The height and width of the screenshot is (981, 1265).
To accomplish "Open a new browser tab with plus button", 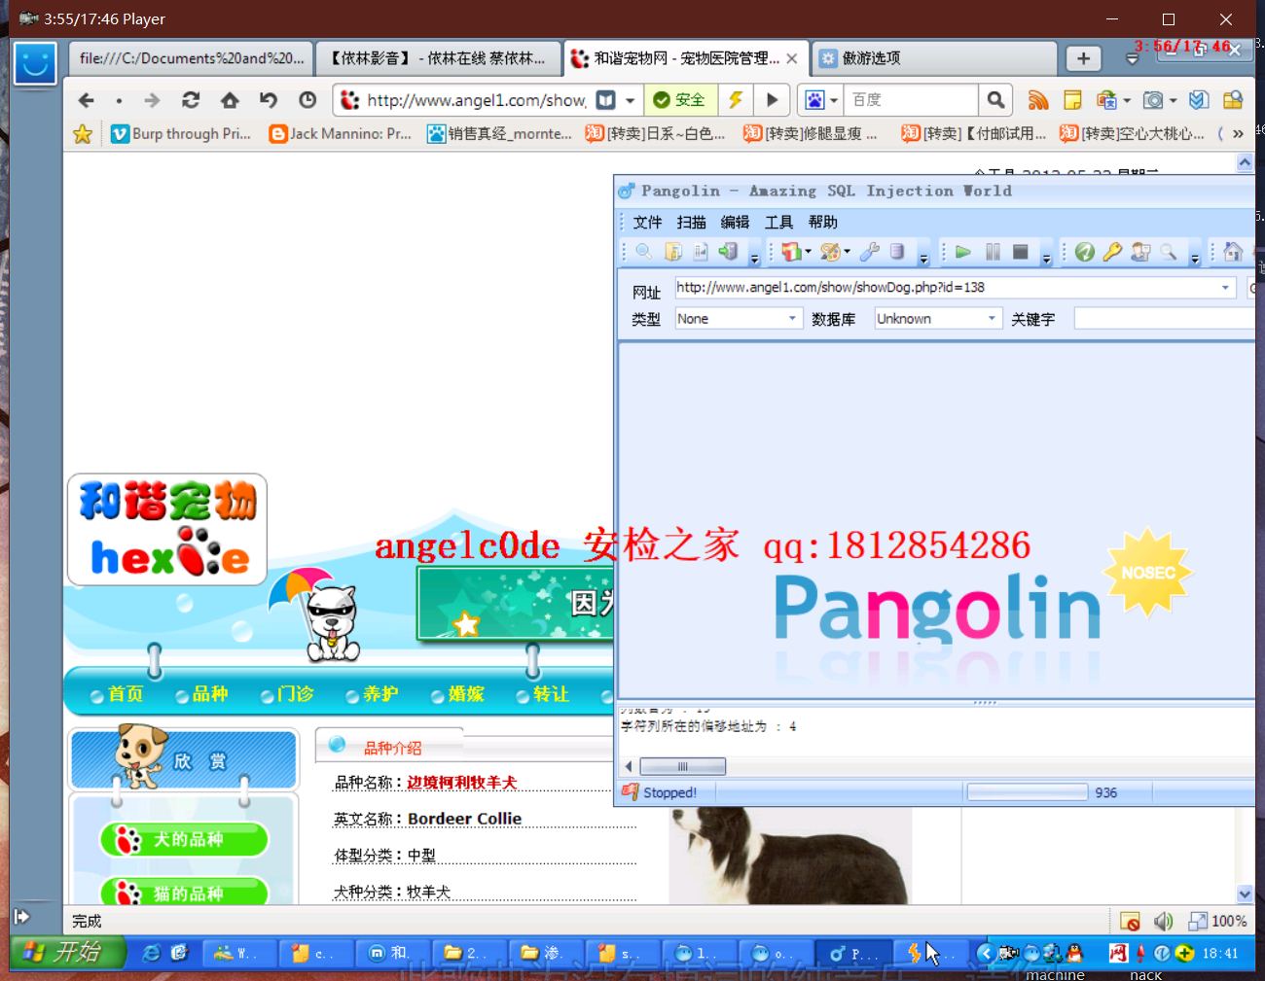I will [1083, 58].
